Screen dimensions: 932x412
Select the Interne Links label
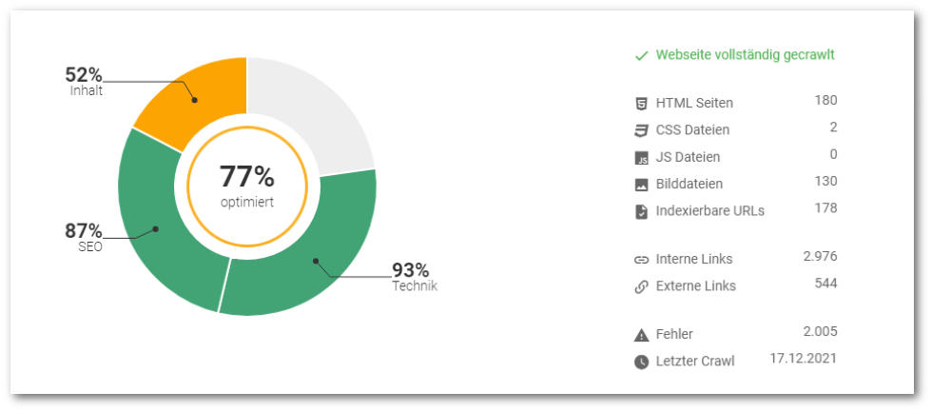coord(694,259)
